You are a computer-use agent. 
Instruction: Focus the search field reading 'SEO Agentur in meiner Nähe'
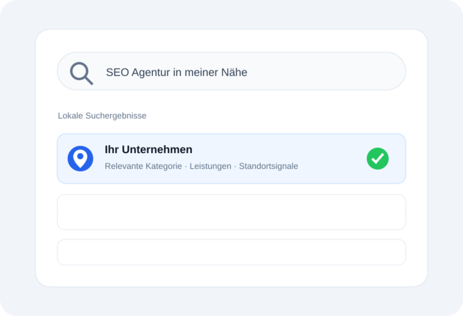[x=231, y=71]
